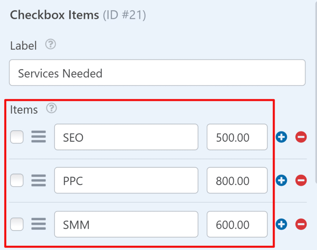This screenshot has height=250, width=317.
Task: Click the help icon beside Label
Action: [x=50, y=44]
